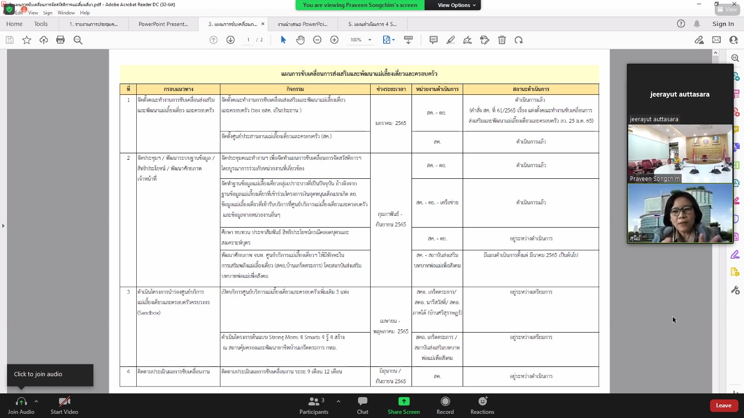Image resolution: width=744 pixels, height=418 pixels.
Task: Open document tab starting with 1.
Action: (93, 24)
